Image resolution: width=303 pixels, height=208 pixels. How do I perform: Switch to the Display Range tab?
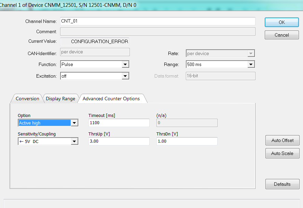tap(60, 99)
